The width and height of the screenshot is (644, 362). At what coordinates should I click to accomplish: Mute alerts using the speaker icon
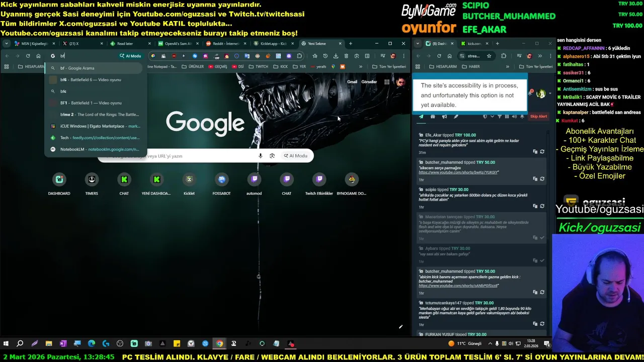[514, 117]
